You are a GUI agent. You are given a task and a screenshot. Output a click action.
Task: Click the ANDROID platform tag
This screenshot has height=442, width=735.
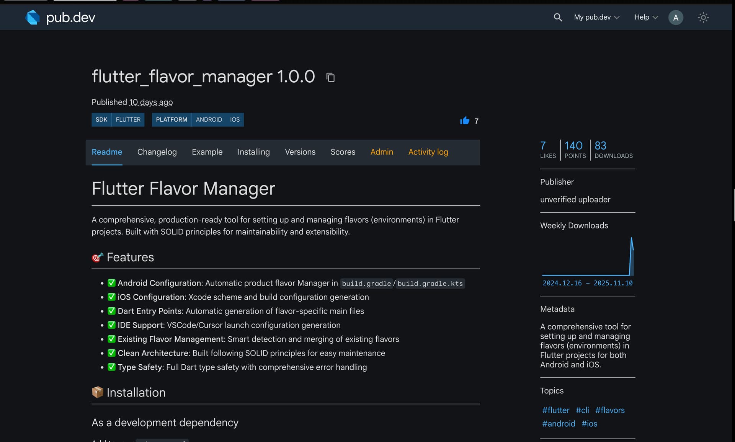[x=209, y=120]
